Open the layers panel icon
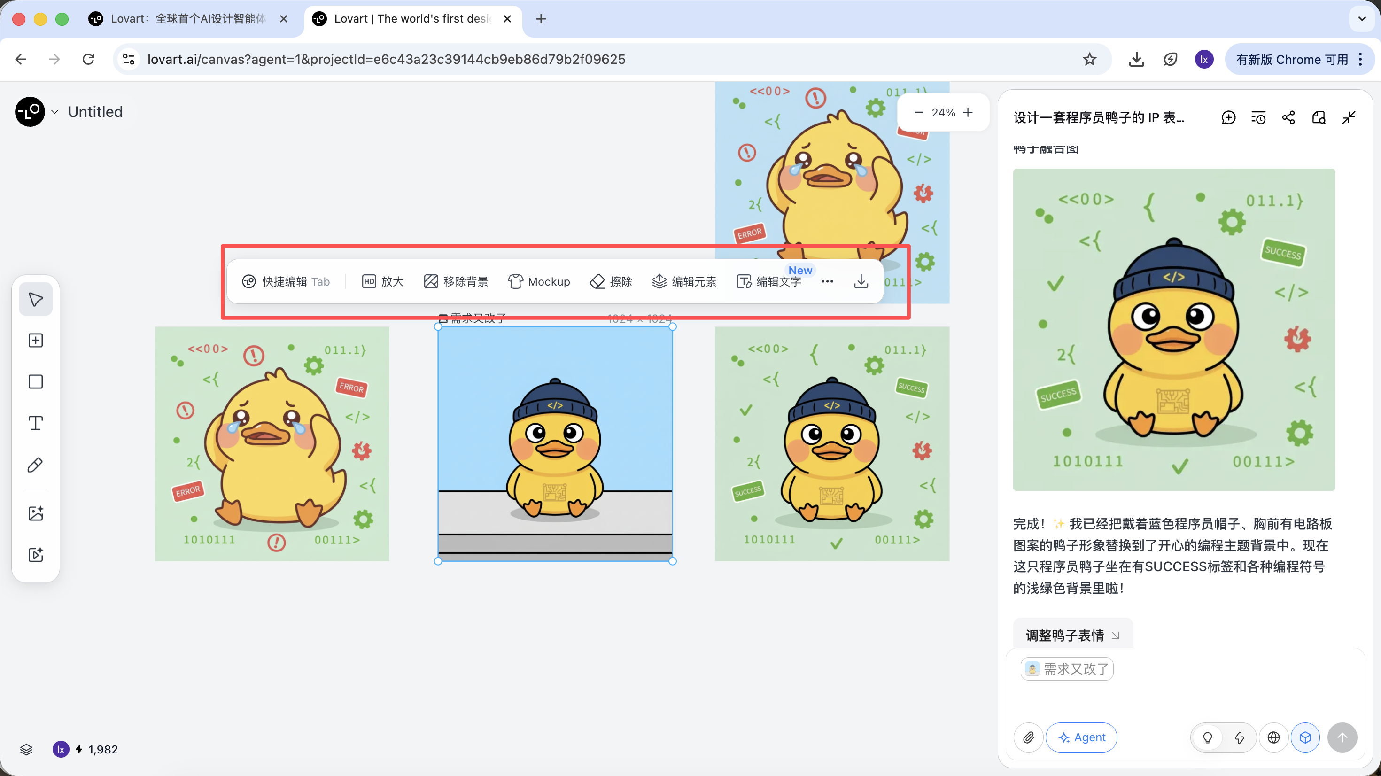This screenshot has width=1381, height=776. click(26, 749)
